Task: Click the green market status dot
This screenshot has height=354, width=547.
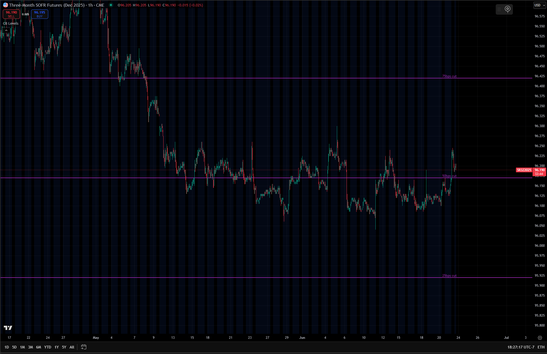Action: click(111, 5)
